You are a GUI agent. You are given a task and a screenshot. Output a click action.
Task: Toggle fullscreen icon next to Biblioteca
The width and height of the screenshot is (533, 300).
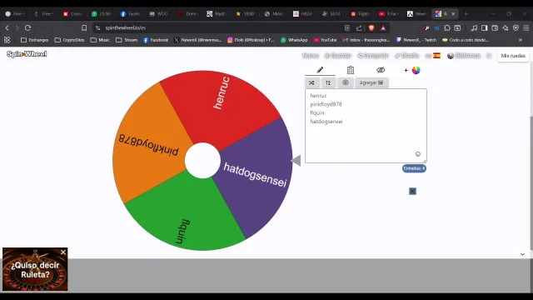click(489, 56)
